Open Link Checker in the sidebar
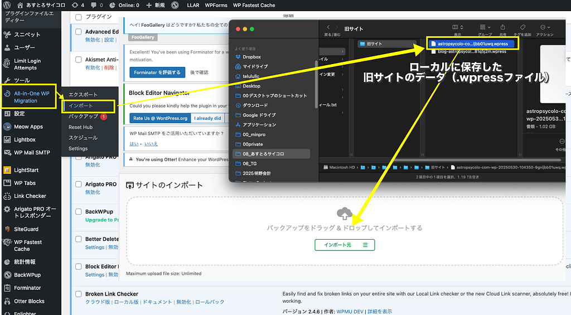Viewport: 571px width, 315px height. click(x=30, y=196)
